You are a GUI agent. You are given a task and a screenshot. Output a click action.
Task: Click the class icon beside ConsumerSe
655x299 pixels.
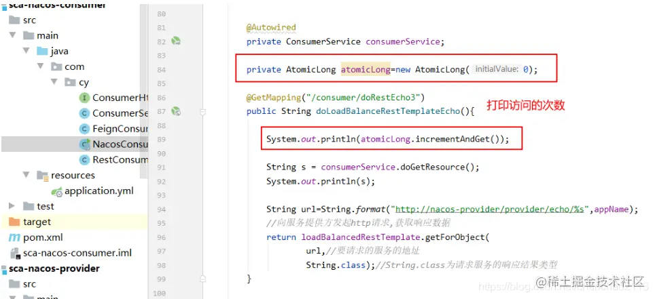coord(84,113)
